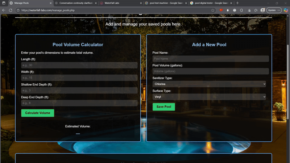Image resolution: width=290 pixels, height=163 pixels.
Task: Click the user profile avatar icon
Action: [x=262, y=10]
